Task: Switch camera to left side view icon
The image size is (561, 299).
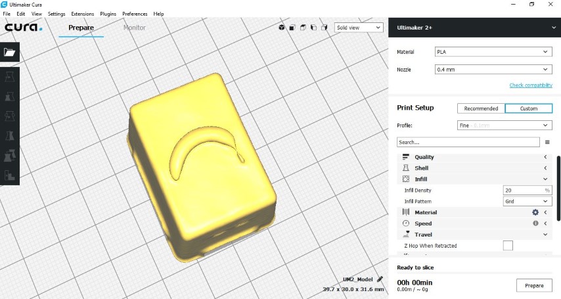Action: [x=314, y=27]
